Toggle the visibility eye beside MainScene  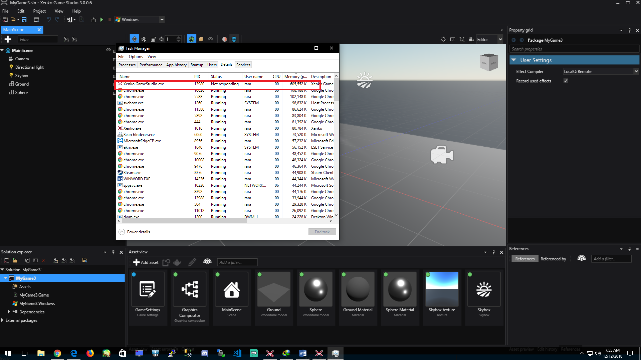coord(108,50)
